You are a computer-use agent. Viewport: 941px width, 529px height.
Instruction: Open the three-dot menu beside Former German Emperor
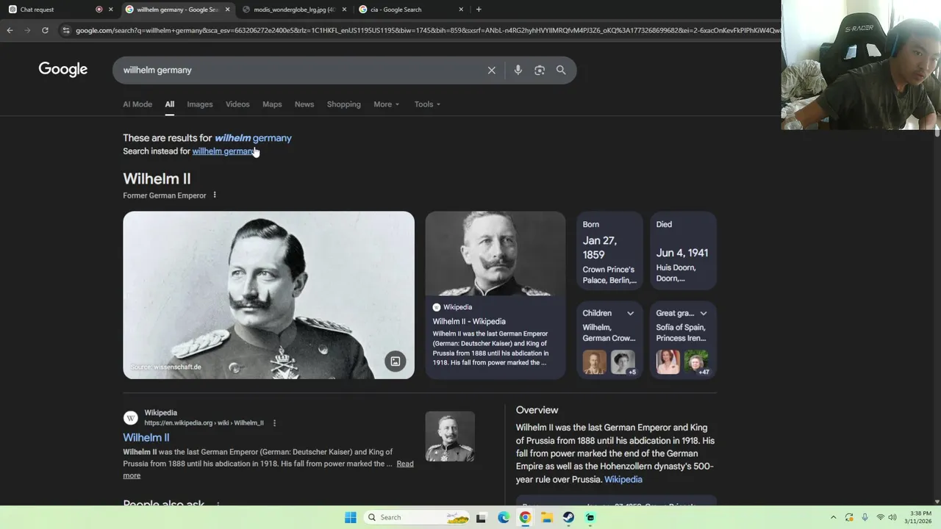click(x=215, y=195)
